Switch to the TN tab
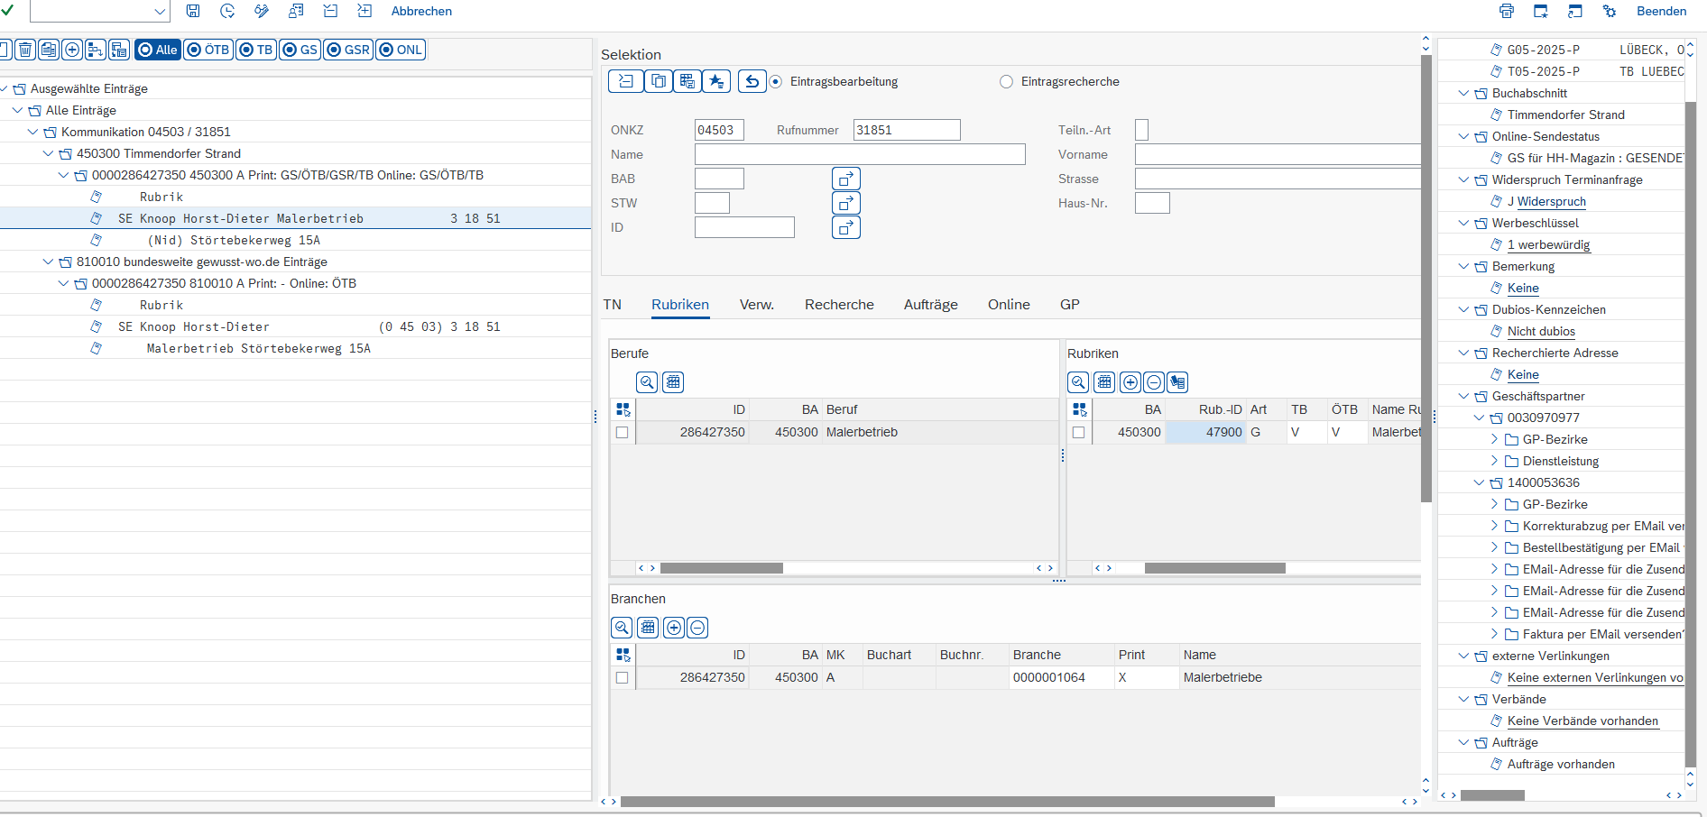 click(613, 305)
